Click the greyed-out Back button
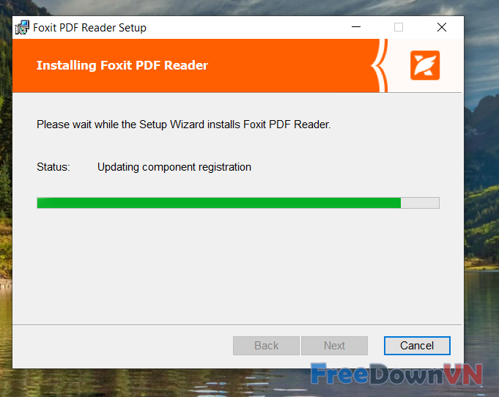The image size is (499, 397). [x=266, y=346]
